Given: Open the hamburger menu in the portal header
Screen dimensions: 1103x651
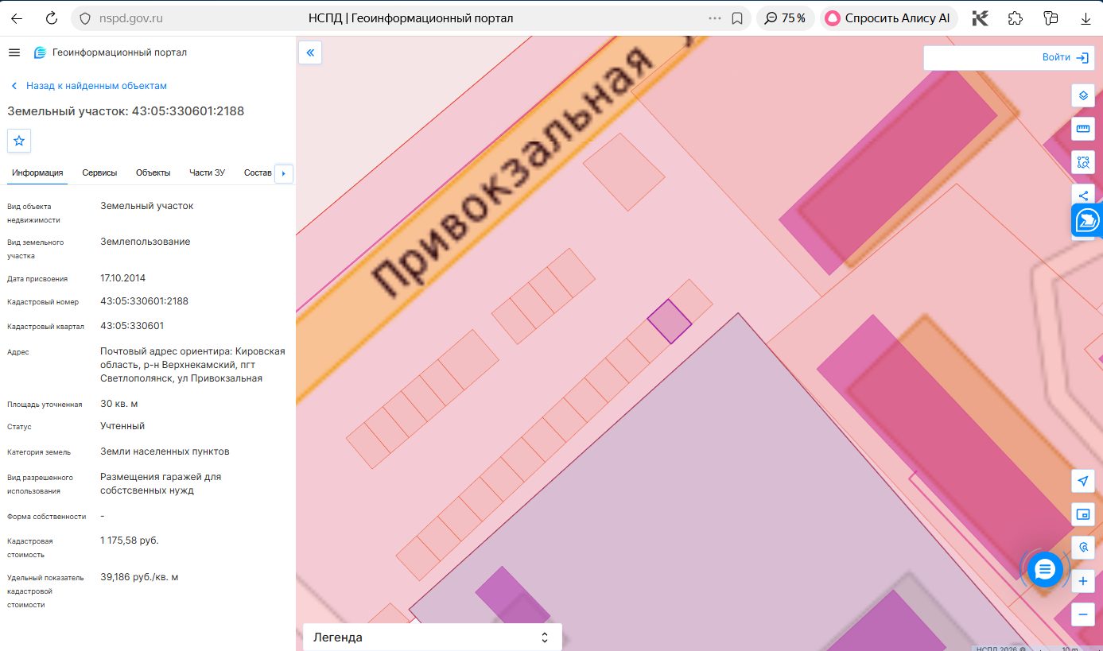Looking at the screenshot, I should [14, 52].
